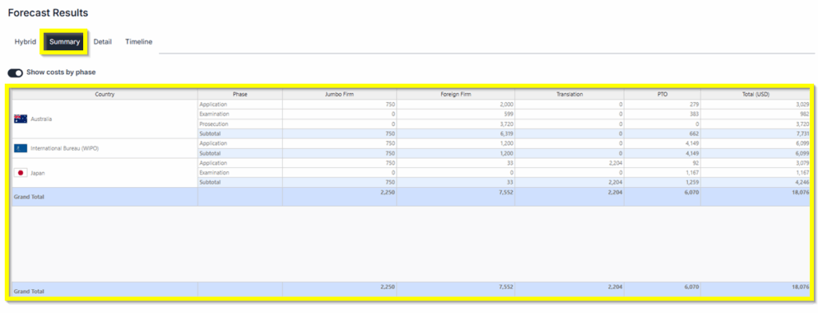
Task: Click the Phase column header
Action: (x=240, y=95)
